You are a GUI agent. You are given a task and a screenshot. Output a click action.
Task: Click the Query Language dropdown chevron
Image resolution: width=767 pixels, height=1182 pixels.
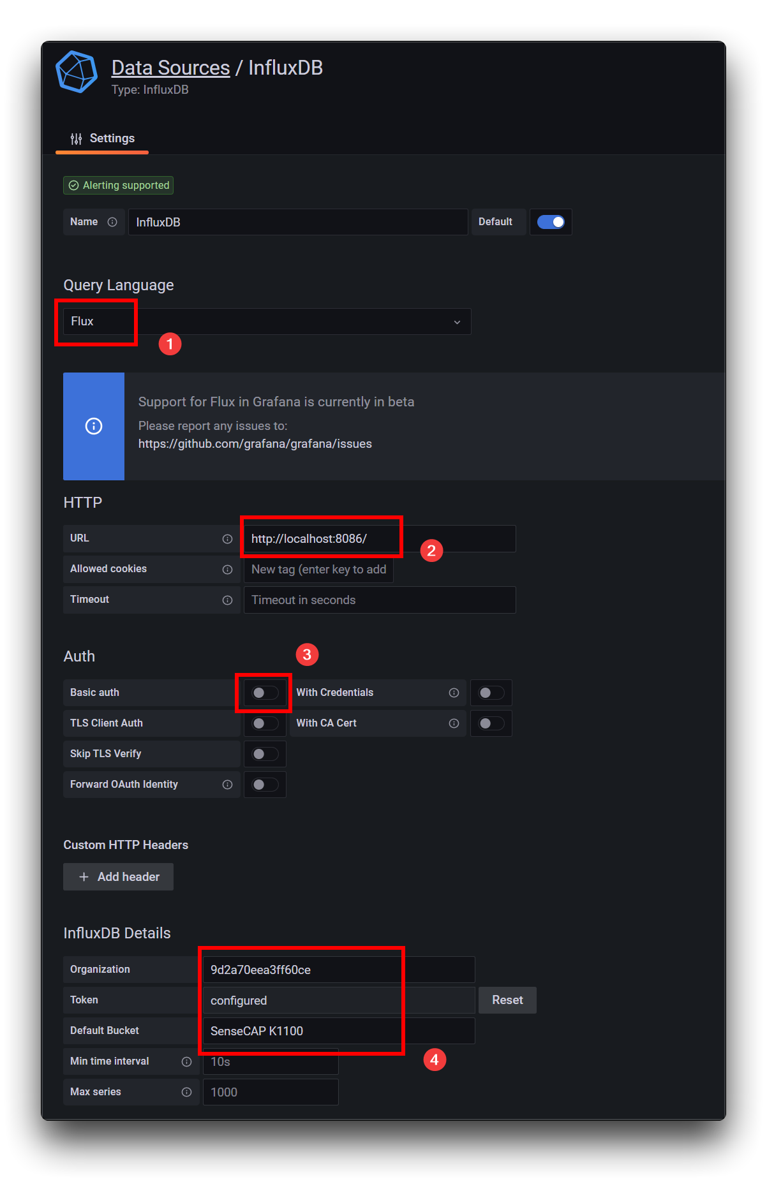coord(457,322)
